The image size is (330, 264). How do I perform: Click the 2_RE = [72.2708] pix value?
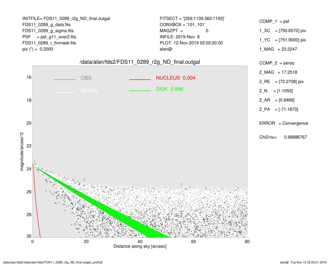[282, 82]
